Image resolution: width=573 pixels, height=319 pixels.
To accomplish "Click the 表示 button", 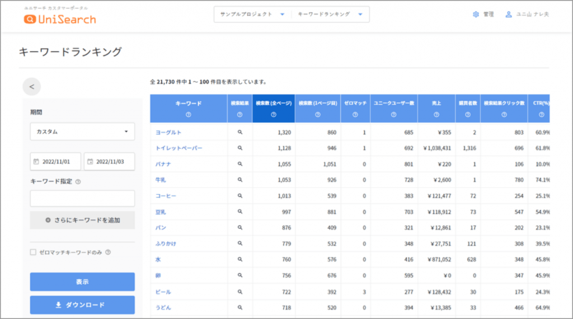I will coord(82,282).
